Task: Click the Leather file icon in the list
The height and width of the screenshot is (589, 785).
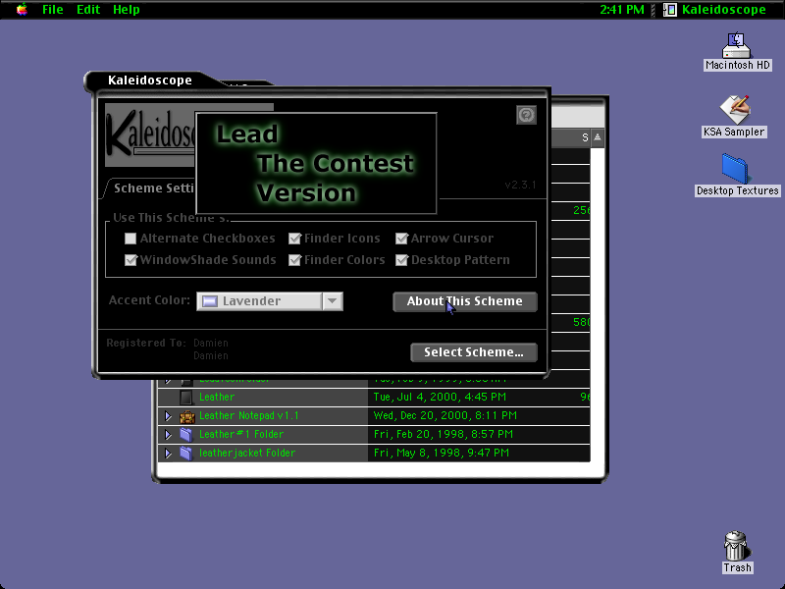Action: 186,398
